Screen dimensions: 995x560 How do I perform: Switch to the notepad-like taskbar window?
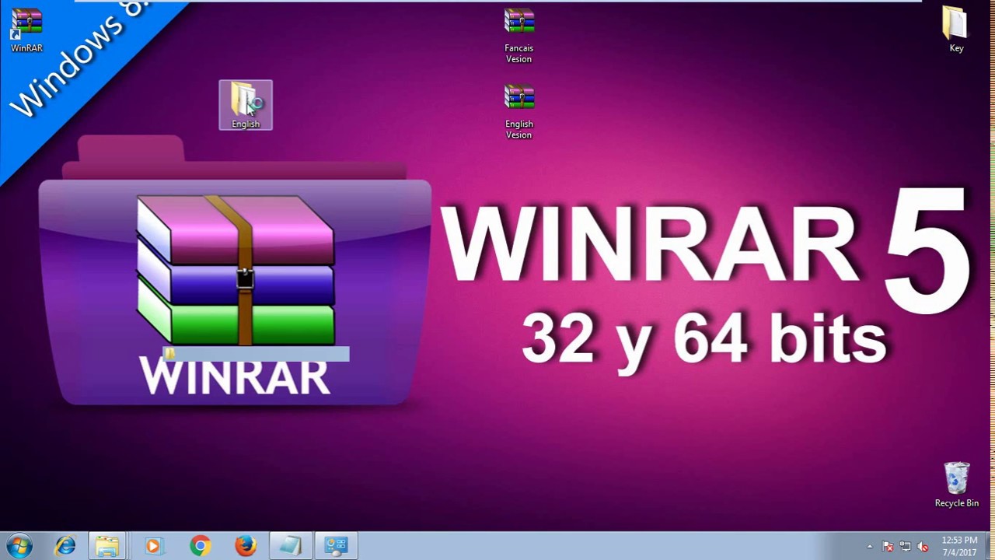click(291, 546)
